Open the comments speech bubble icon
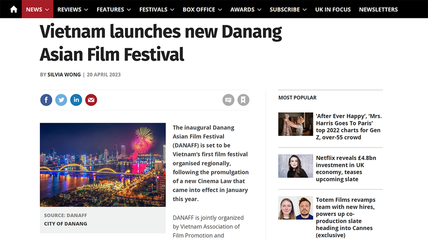428x241 pixels. tap(228, 100)
